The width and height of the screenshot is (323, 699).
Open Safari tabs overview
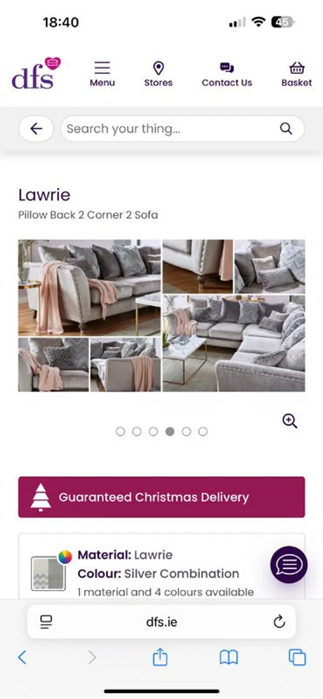pos(297,658)
